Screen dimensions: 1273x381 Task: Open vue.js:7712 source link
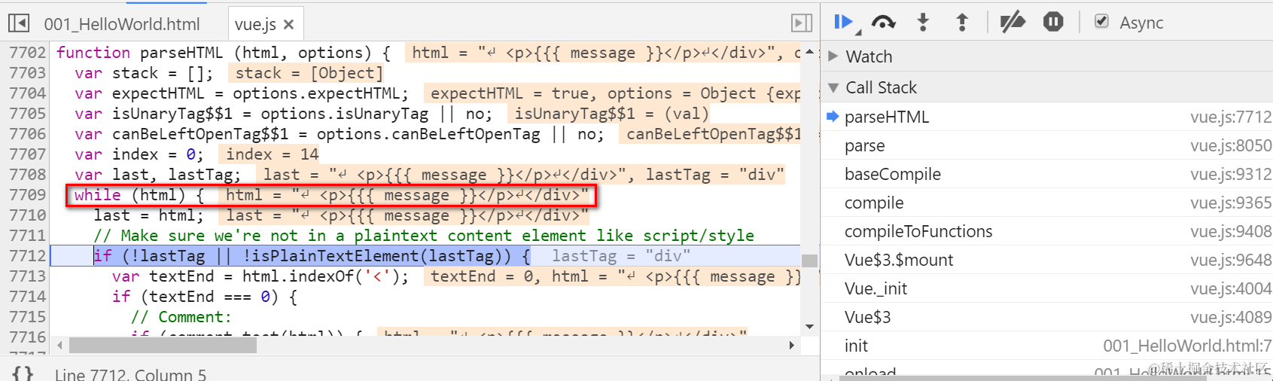coord(1231,117)
